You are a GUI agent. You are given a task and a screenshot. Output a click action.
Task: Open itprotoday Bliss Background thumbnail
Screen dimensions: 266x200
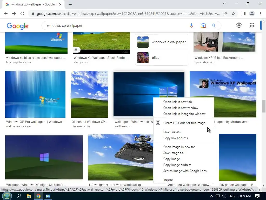tap(225, 42)
